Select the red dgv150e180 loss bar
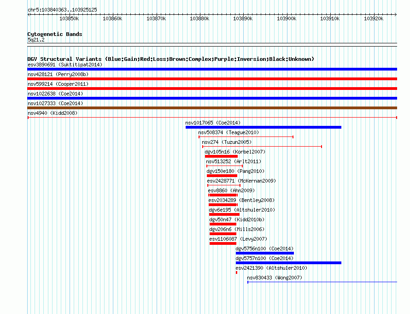 [x=222, y=176]
